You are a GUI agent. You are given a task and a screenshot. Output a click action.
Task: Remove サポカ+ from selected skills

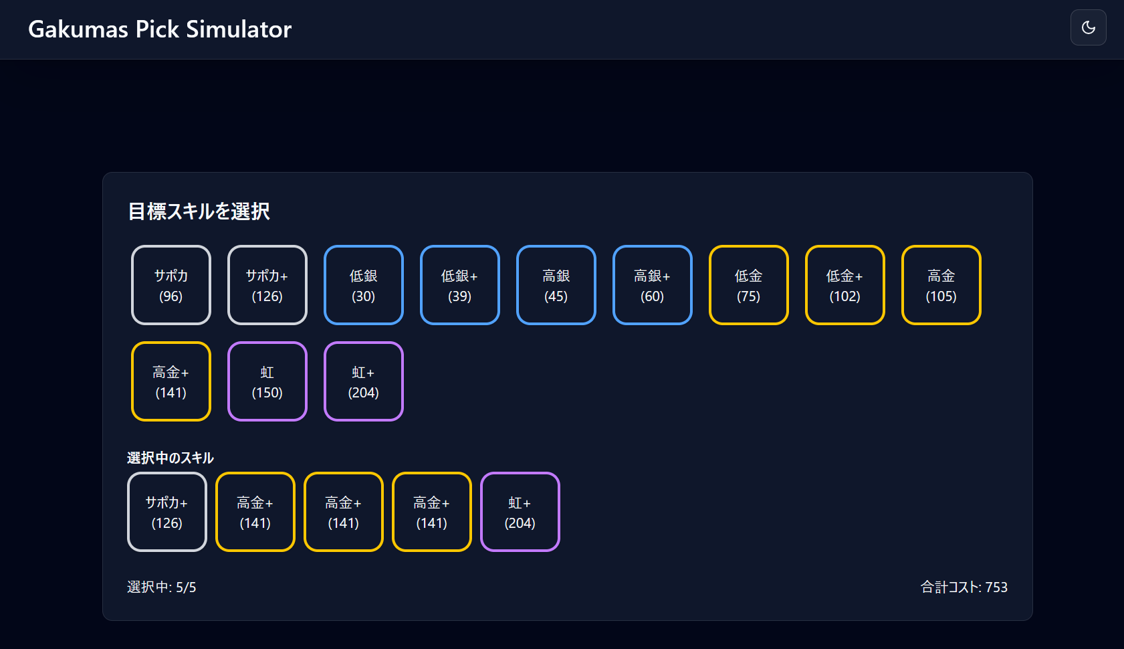click(x=166, y=512)
